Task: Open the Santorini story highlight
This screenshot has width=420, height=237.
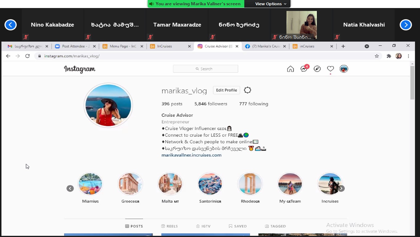Action: click(x=210, y=184)
